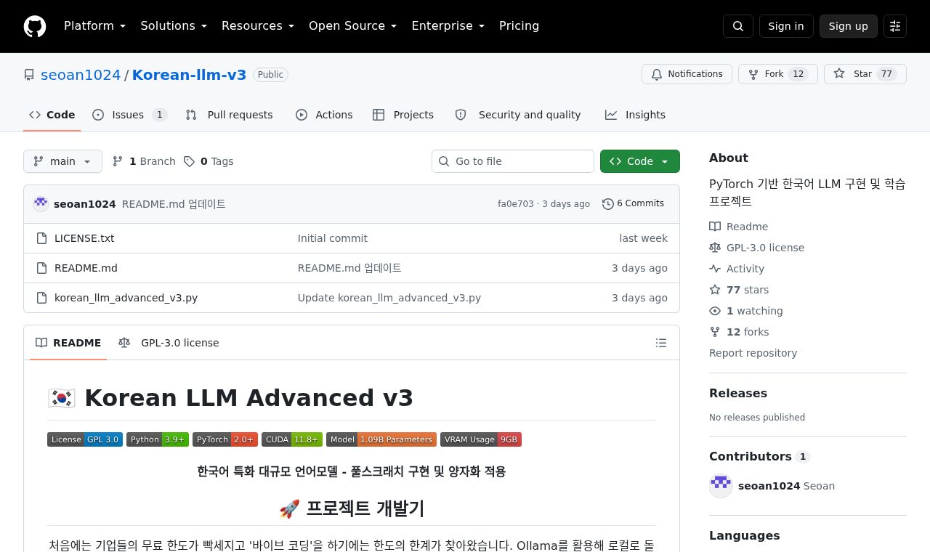This screenshot has height=552, width=930.
Task: Expand the Solutions menu
Action: pyautogui.click(x=174, y=26)
